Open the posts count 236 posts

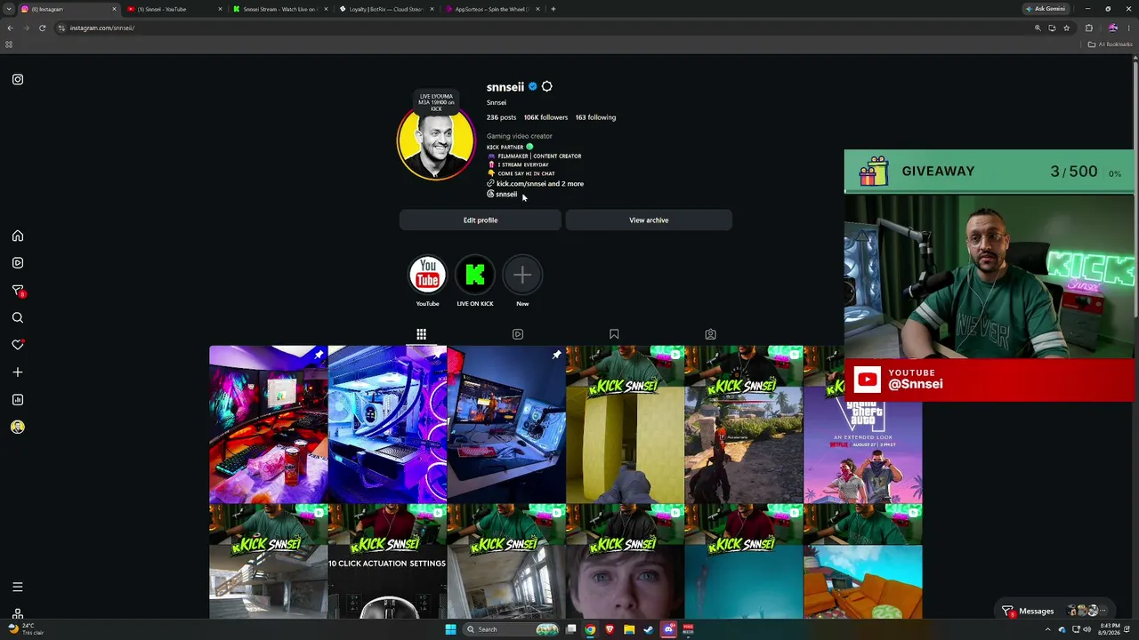(x=501, y=117)
